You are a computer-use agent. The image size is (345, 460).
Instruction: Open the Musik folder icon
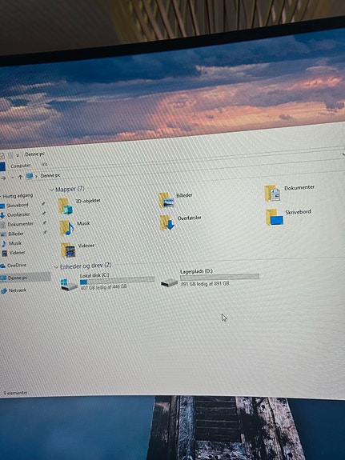66,228
